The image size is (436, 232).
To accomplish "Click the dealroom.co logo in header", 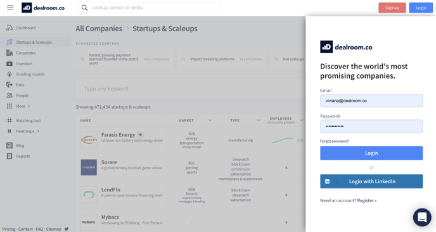I will coord(43,8).
